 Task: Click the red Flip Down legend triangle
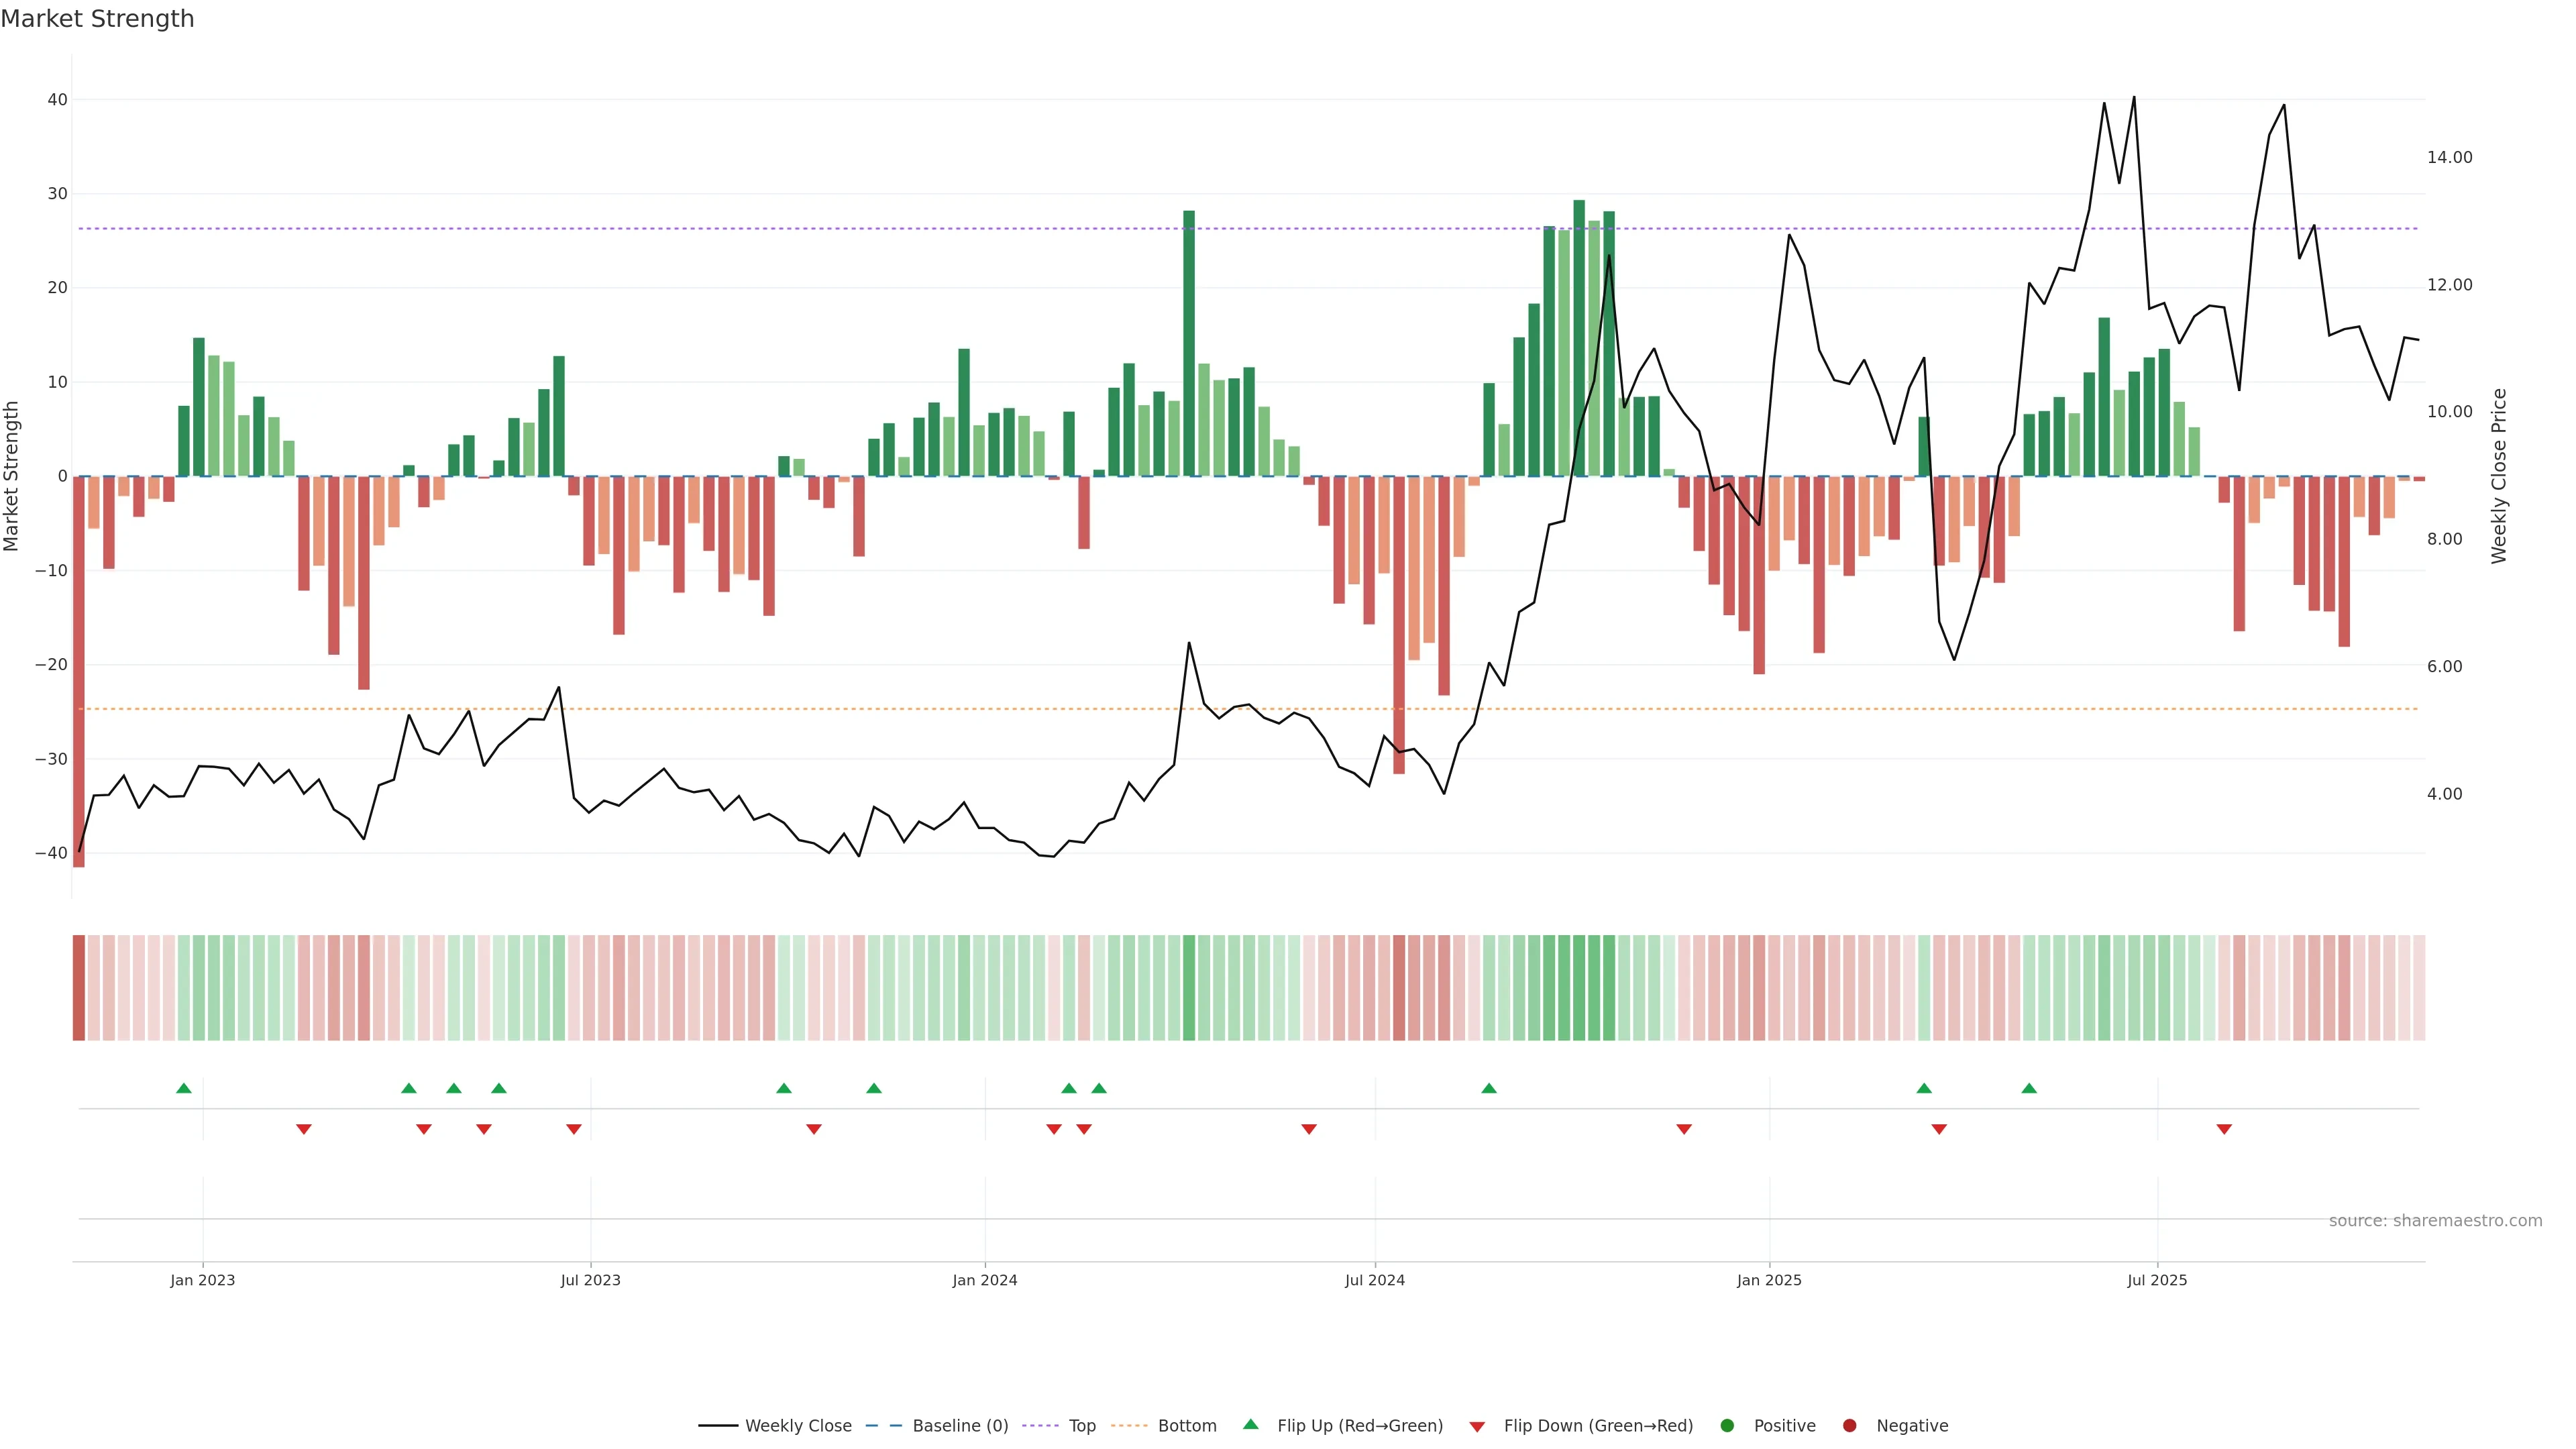1477,1427
